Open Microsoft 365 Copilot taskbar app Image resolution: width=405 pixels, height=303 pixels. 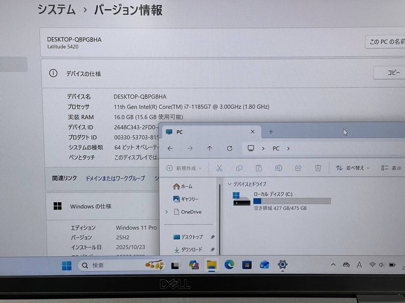click(194, 265)
